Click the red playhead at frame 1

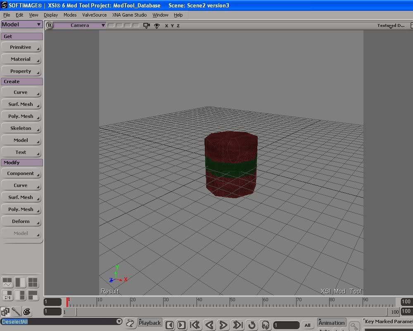67,302
